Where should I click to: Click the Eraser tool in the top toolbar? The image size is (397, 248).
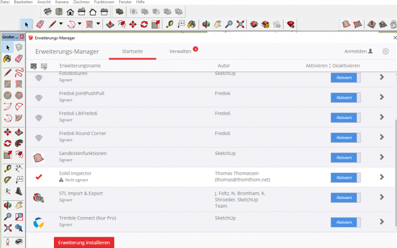(x=40, y=24)
